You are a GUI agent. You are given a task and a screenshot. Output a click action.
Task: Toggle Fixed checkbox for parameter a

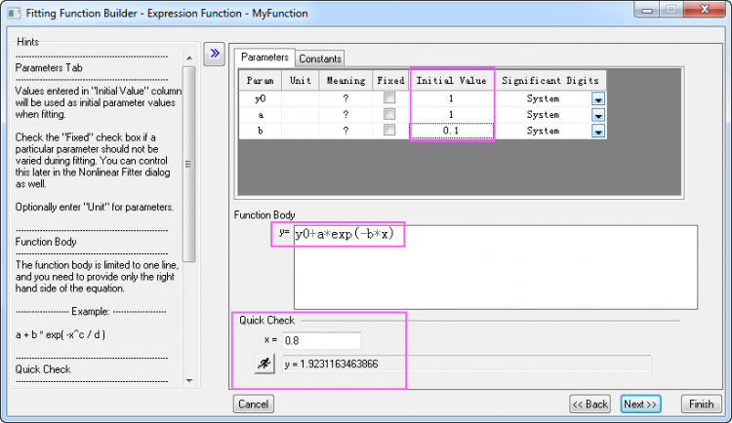[389, 114]
